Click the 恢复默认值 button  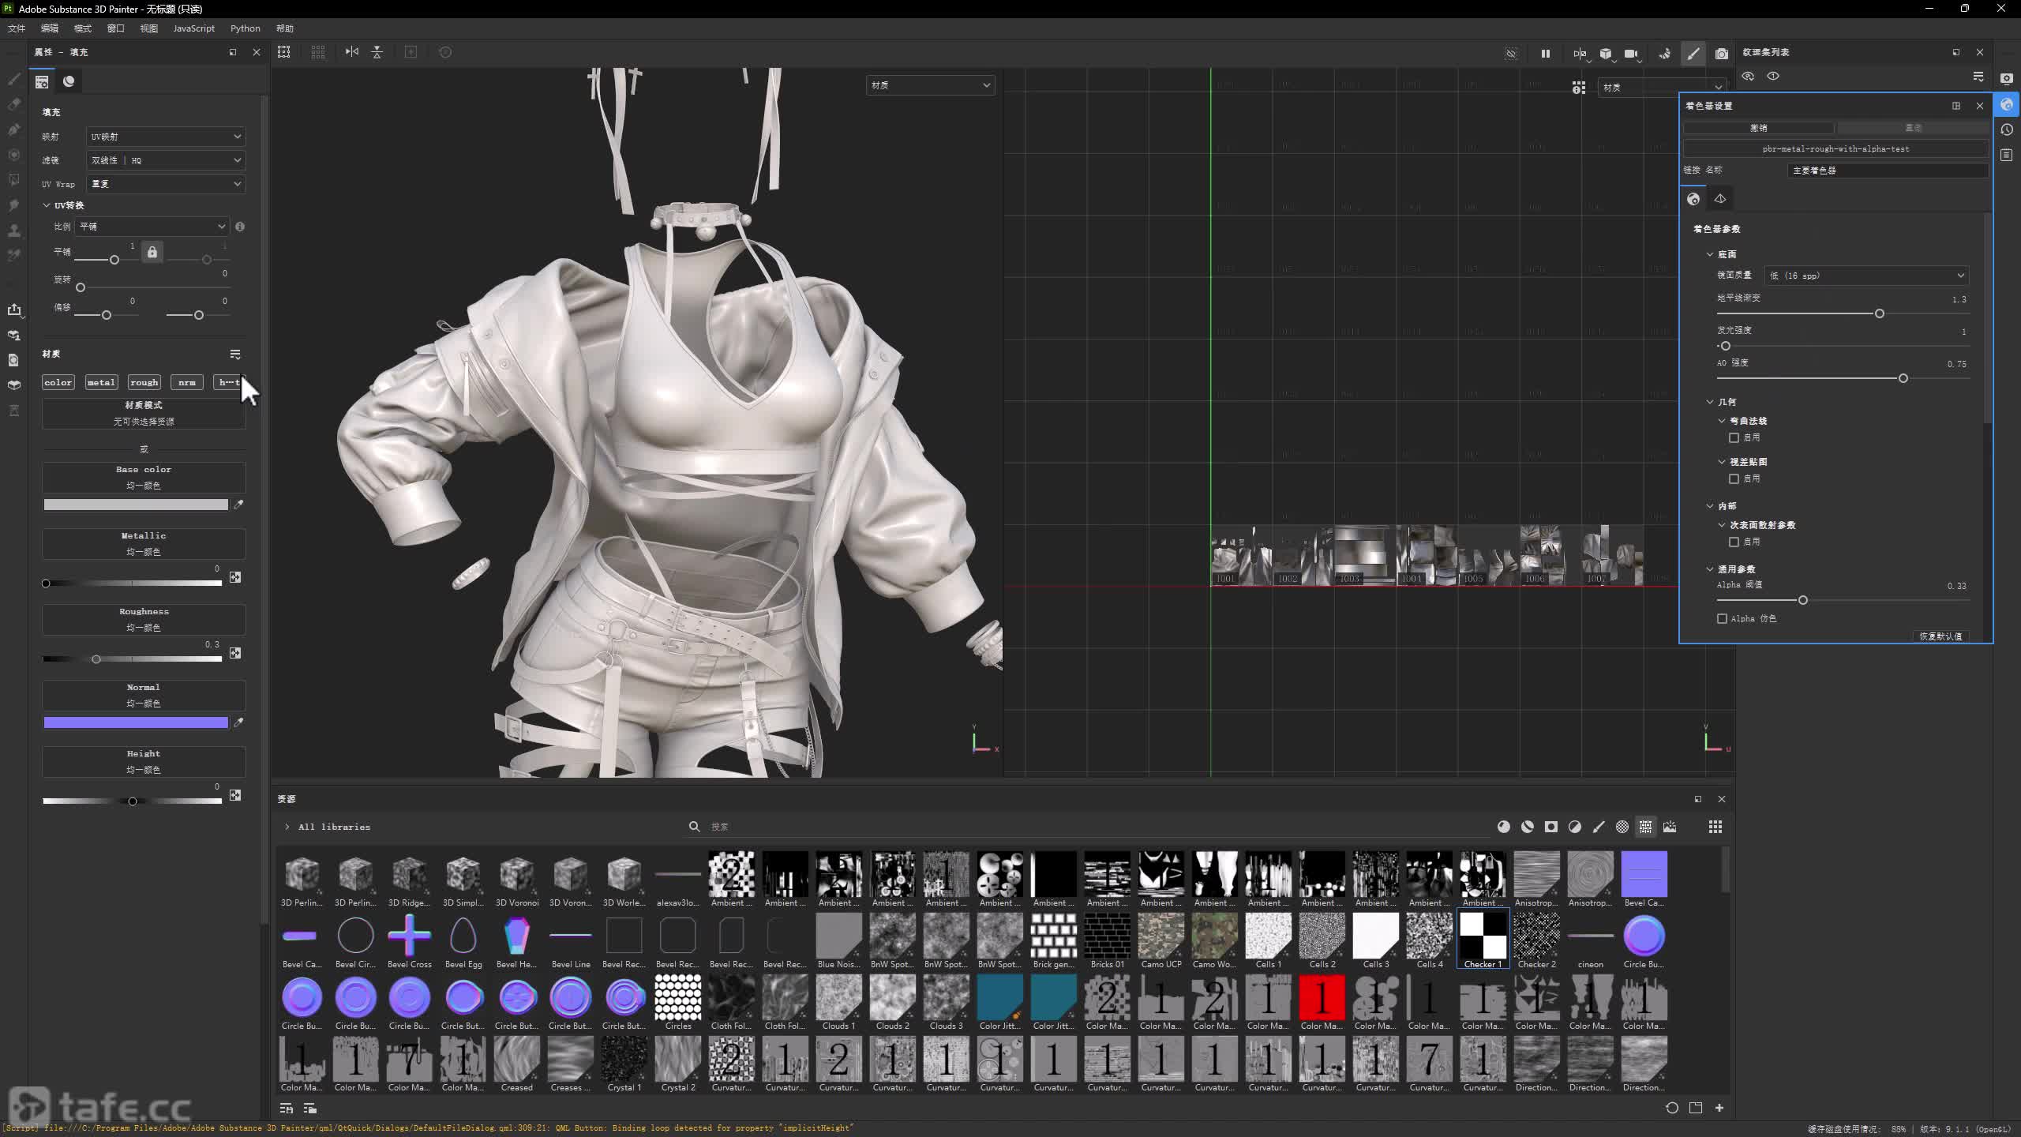coord(1940,636)
